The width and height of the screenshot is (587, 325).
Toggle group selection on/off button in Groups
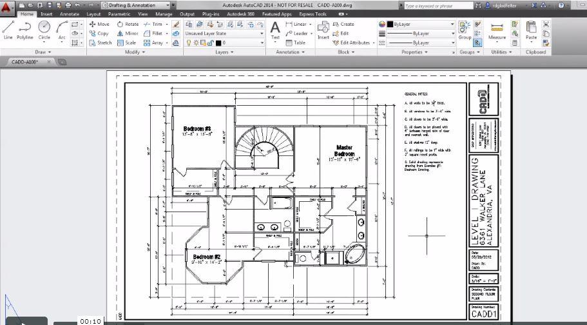(x=477, y=43)
